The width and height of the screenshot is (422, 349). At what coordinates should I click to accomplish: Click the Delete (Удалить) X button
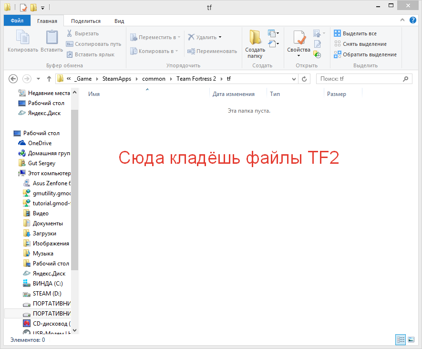202,37
